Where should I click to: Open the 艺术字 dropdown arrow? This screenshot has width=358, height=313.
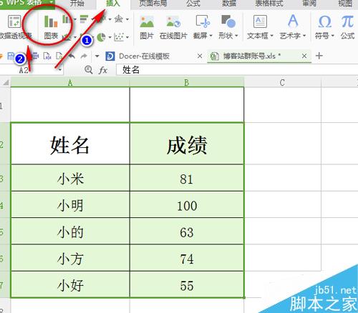pos(304,36)
